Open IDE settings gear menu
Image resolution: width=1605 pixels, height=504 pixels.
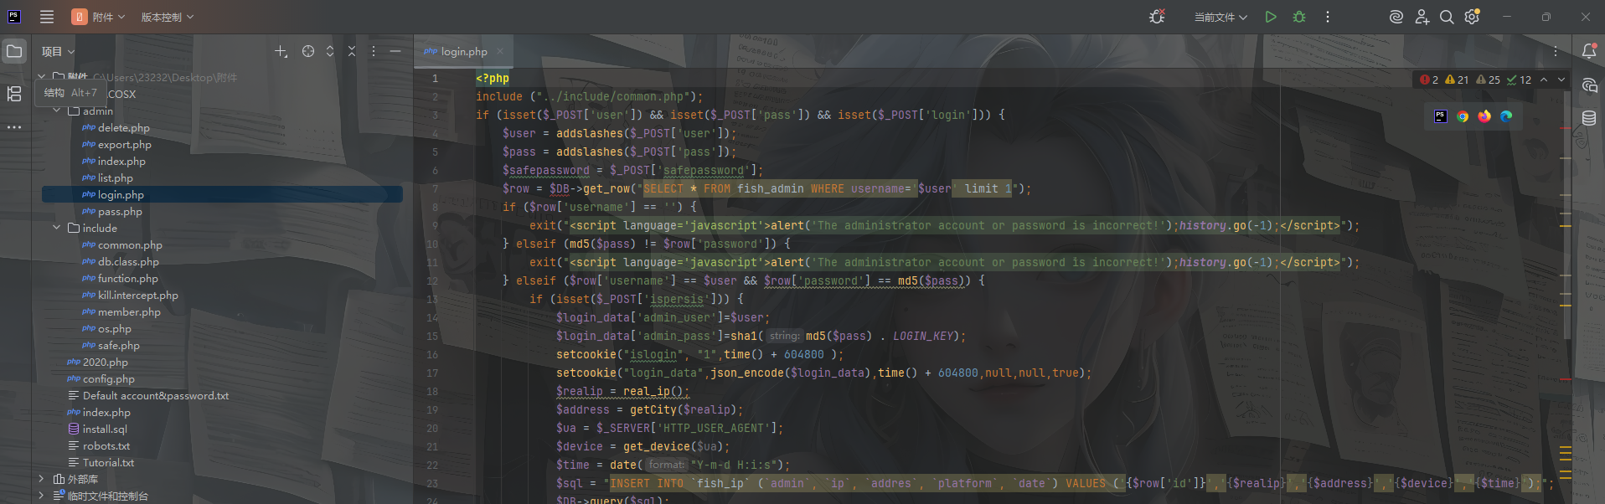coord(1472,17)
